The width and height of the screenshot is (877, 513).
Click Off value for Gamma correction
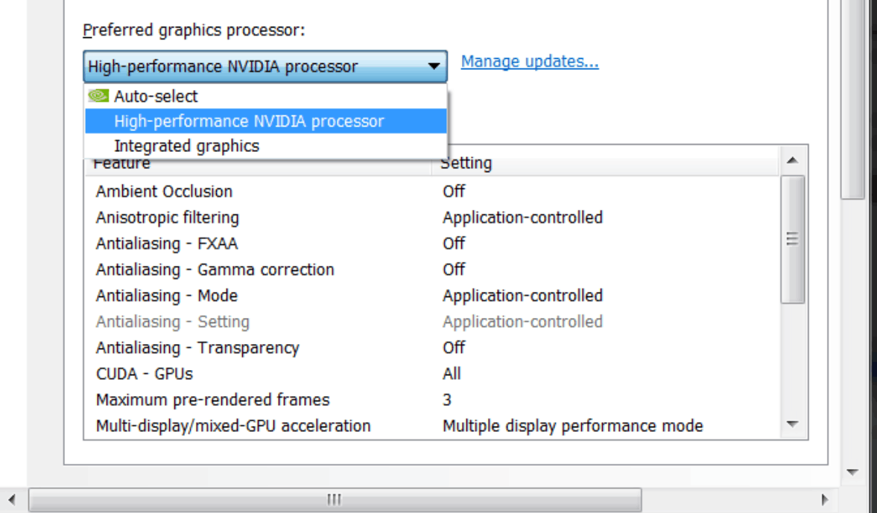coord(454,270)
